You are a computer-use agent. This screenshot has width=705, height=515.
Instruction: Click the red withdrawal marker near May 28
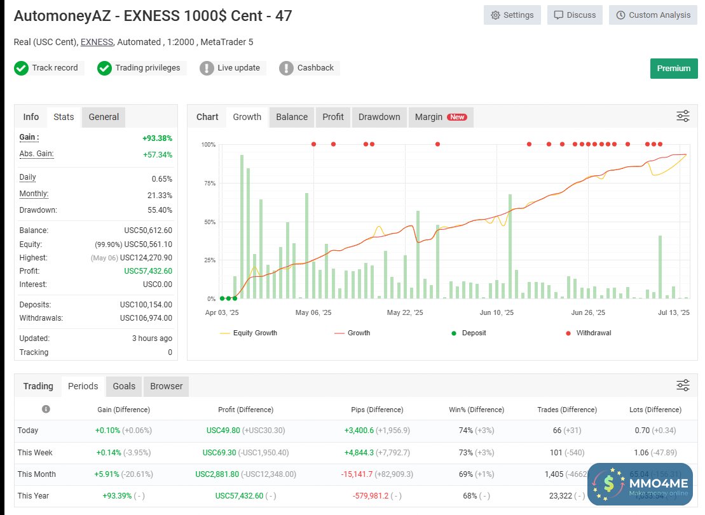click(437, 144)
